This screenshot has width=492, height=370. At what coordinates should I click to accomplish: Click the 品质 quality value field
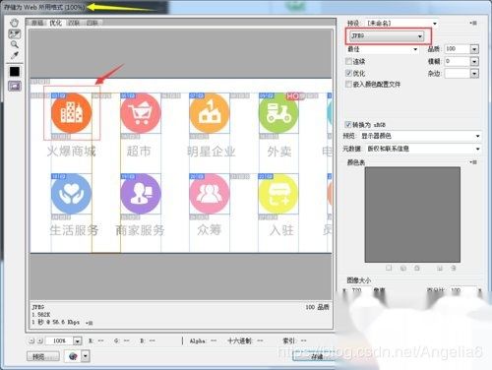[x=458, y=49]
